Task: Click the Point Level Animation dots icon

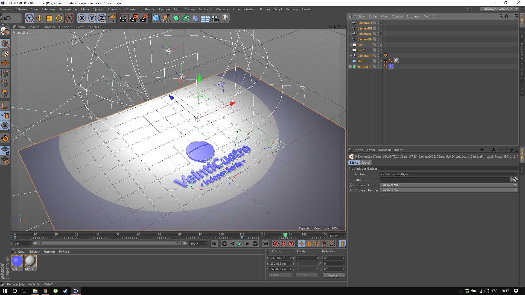Action: pos(332,244)
